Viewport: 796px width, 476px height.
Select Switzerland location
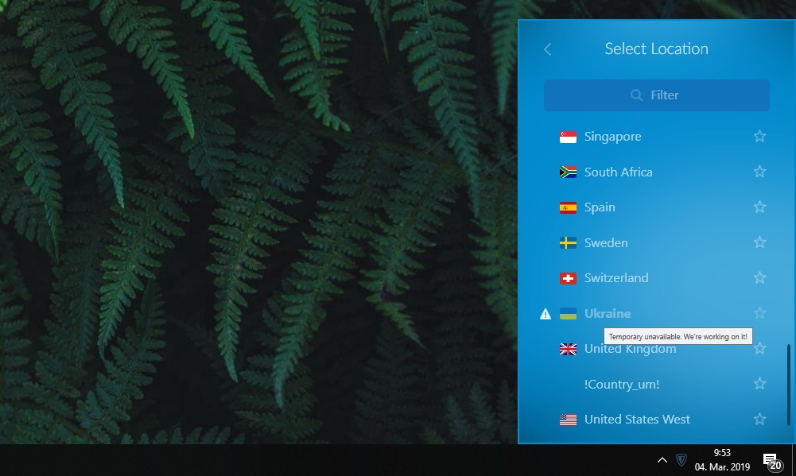tap(616, 278)
